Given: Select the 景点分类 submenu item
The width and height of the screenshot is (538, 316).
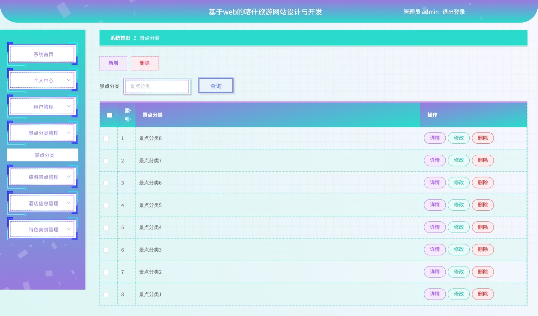Looking at the screenshot, I should pos(43,155).
